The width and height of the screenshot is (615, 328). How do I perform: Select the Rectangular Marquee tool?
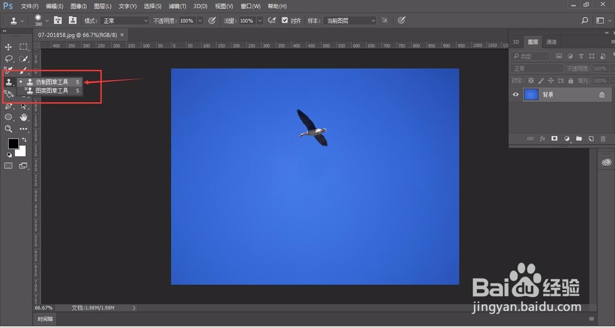23,47
